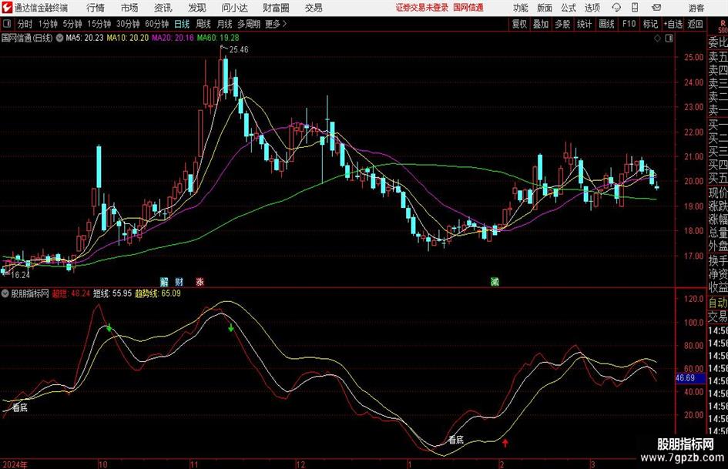The image size is (728, 469).
Task: Click the 返回 back button
Action: (695, 24)
